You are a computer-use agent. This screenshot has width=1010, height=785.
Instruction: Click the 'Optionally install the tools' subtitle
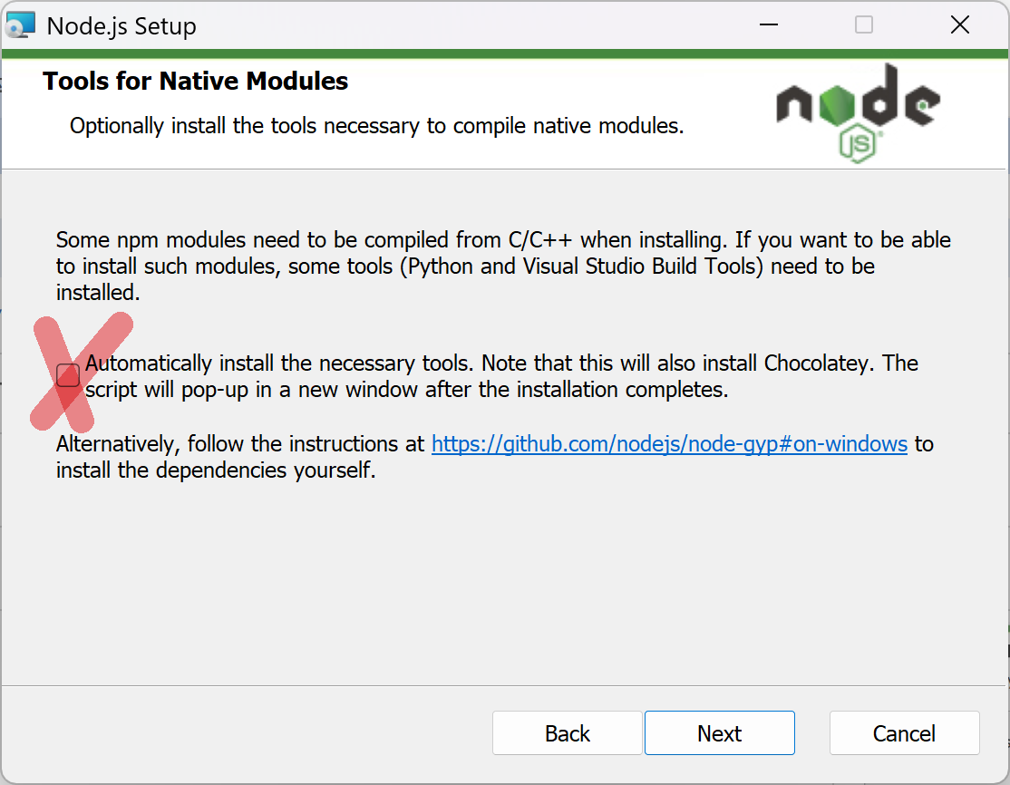point(377,126)
